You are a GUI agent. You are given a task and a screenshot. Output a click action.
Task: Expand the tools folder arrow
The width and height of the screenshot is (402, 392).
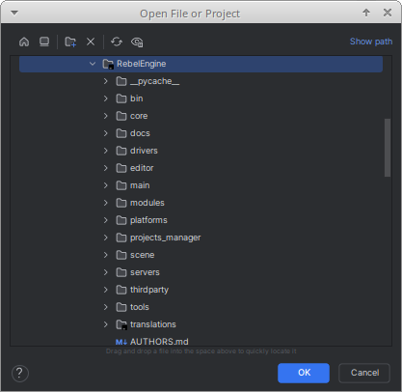pyautogui.click(x=106, y=307)
